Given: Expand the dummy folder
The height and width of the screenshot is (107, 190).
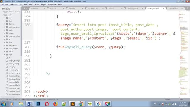Looking at the screenshot, I should coord(4,24).
